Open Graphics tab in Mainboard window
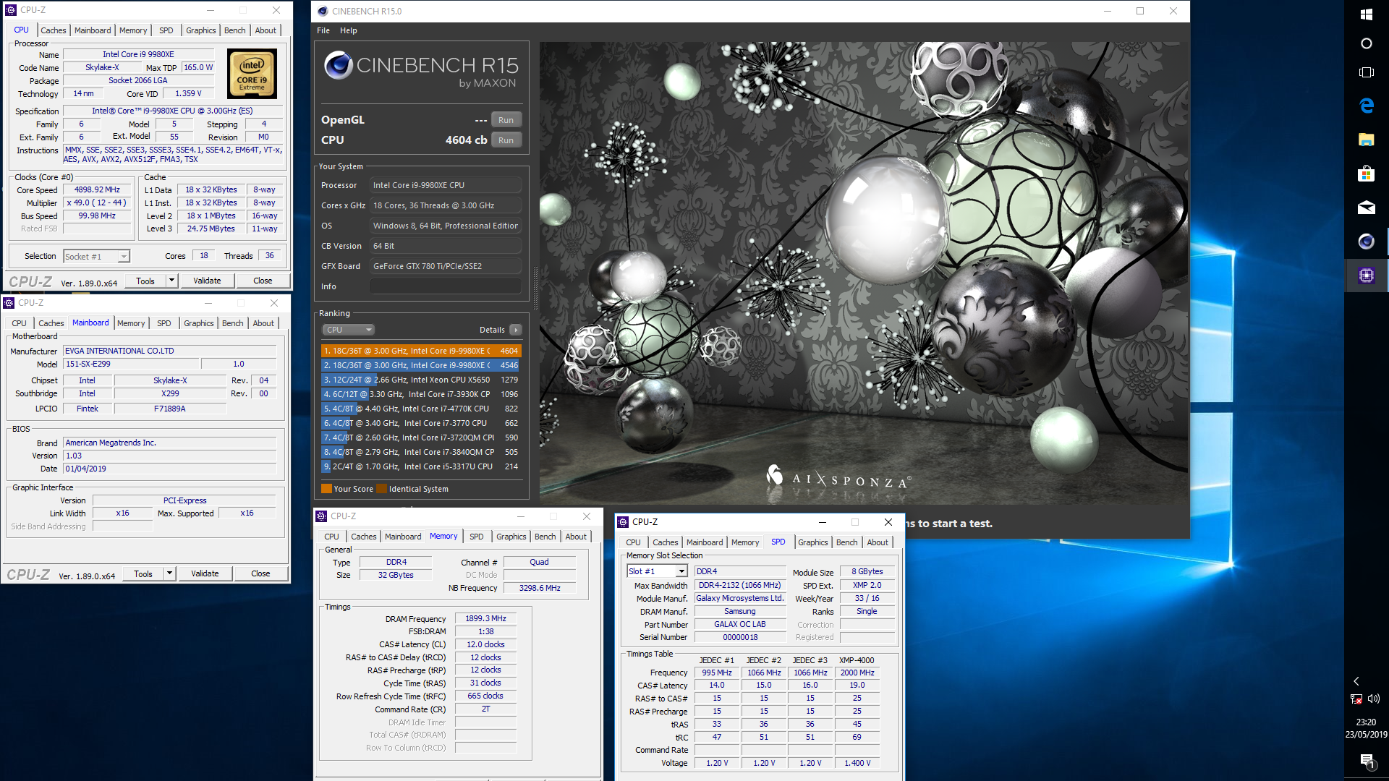Image resolution: width=1389 pixels, height=781 pixels. tap(198, 323)
